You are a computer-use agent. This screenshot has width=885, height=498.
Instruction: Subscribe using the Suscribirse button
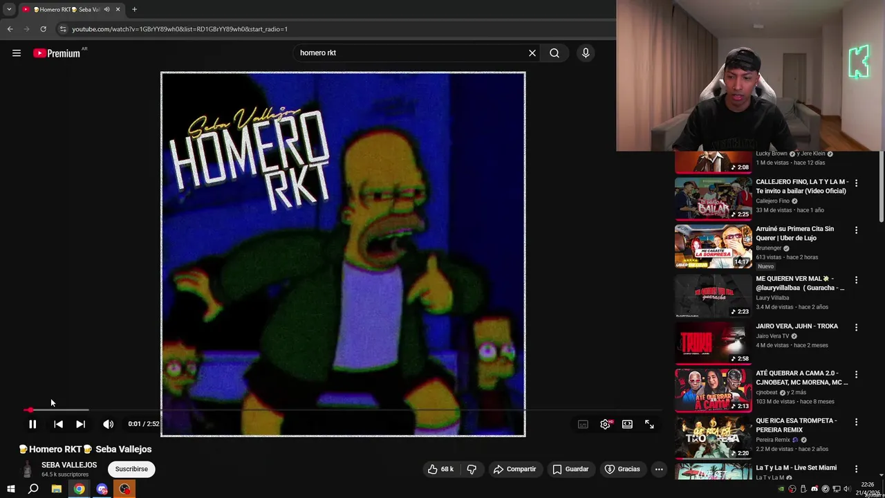(131, 469)
